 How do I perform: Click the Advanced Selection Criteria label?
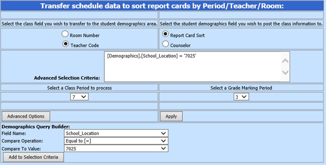tap(67, 78)
